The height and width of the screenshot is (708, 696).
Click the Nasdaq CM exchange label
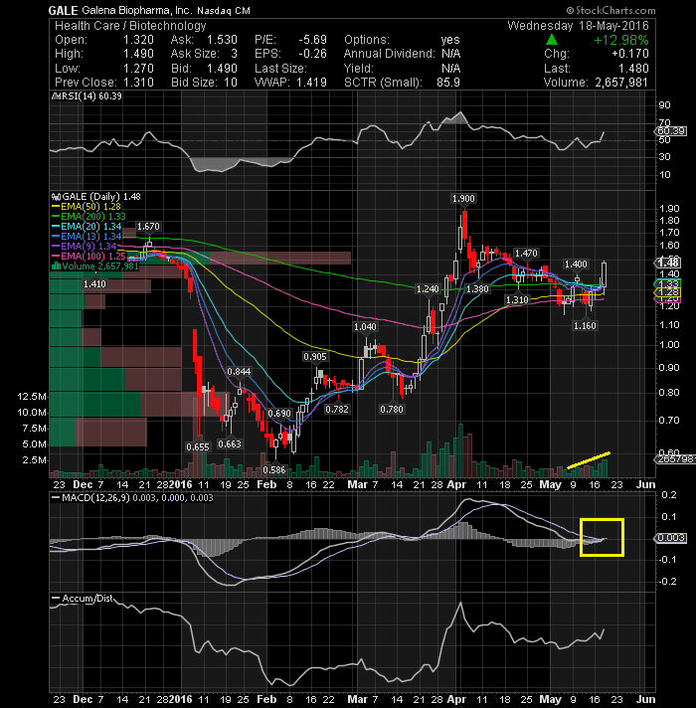tap(224, 10)
